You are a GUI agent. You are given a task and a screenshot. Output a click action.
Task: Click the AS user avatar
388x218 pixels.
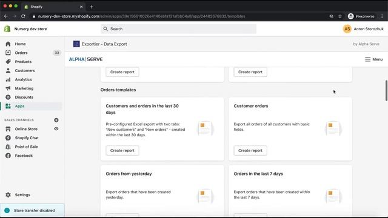tap(347, 29)
